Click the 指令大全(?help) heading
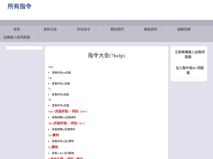The height and width of the screenshot is (159, 213). 106,56
